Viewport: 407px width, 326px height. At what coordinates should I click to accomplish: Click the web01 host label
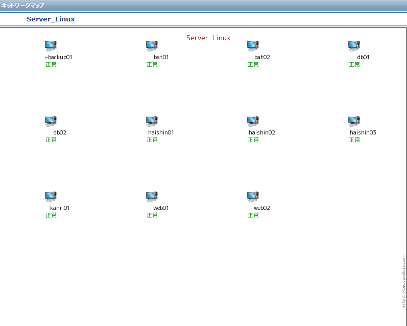pyautogui.click(x=161, y=208)
